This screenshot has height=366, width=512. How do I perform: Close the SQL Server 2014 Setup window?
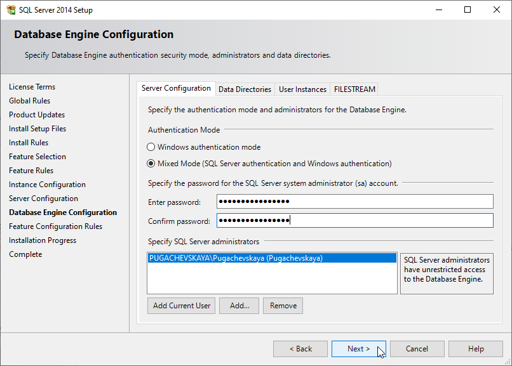(497, 10)
